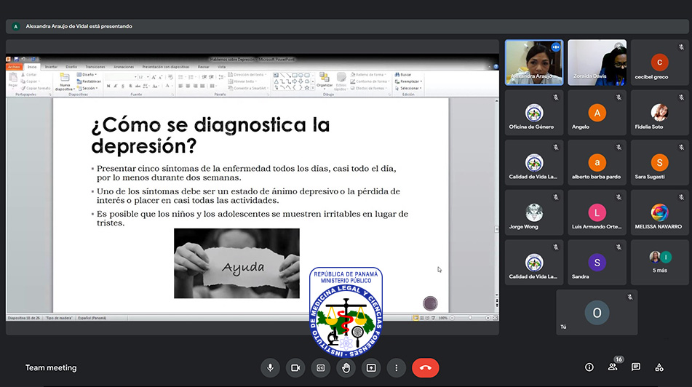The width and height of the screenshot is (692, 387).
Task: Open the font name combo box
Action: tap(122, 77)
